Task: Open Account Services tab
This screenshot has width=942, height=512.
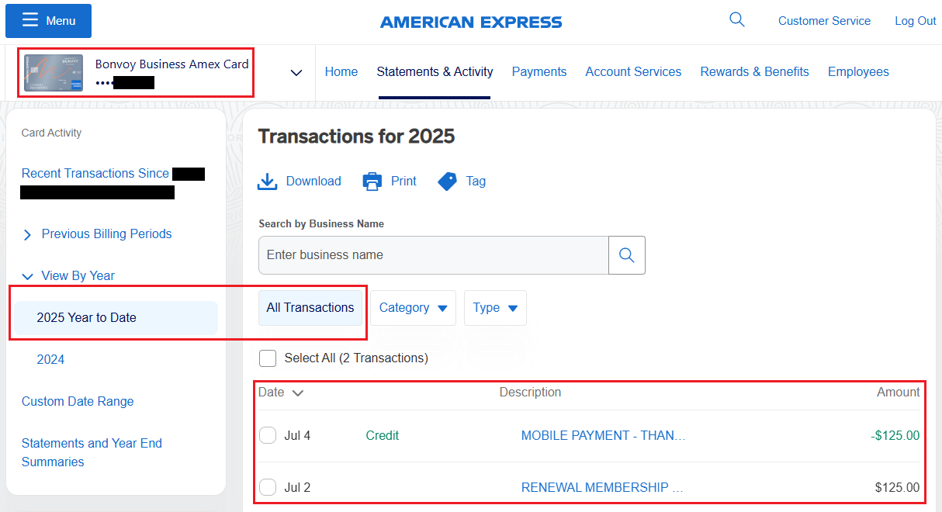Action: point(633,71)
